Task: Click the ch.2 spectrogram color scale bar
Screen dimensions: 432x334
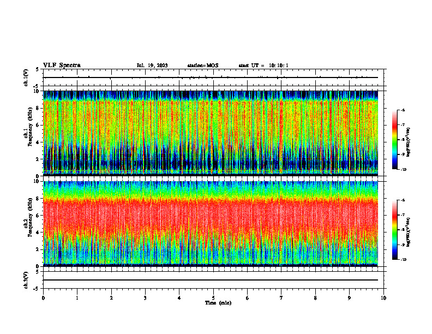Action: 394,230
